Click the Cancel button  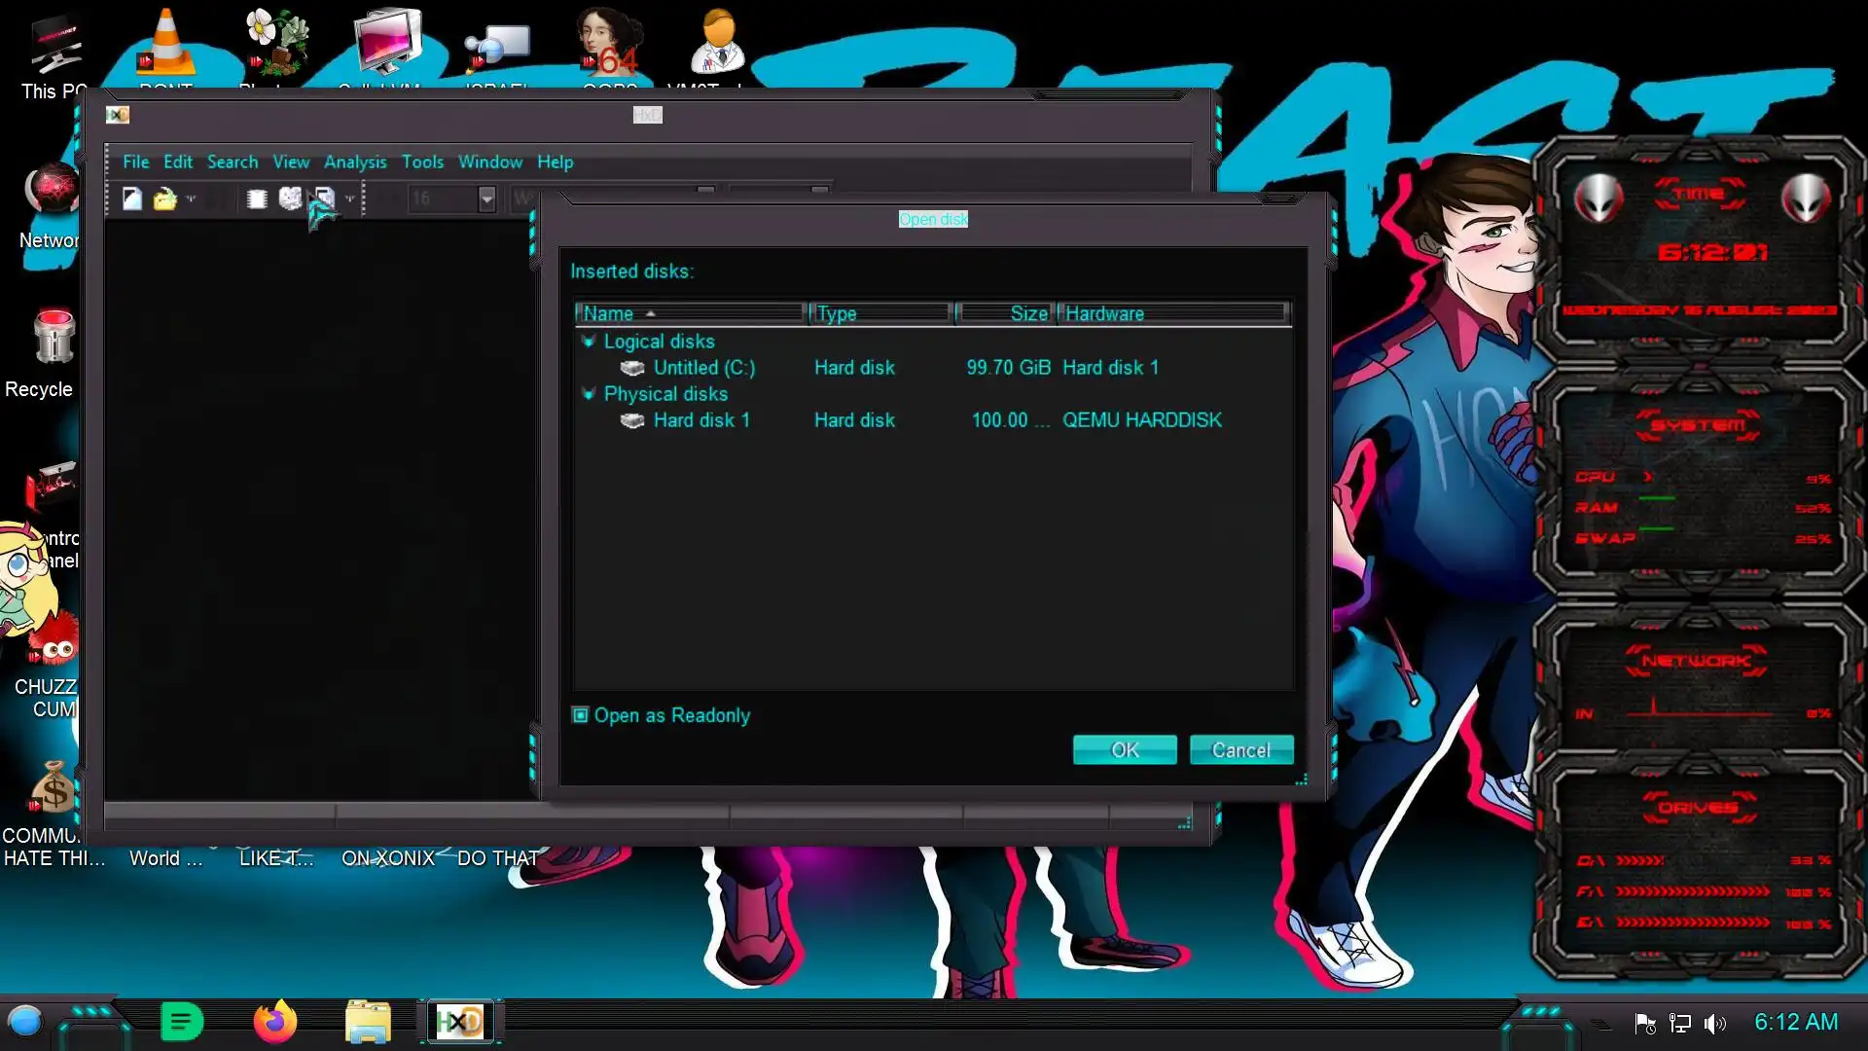pyautogui.click(x=1240, y=749)
